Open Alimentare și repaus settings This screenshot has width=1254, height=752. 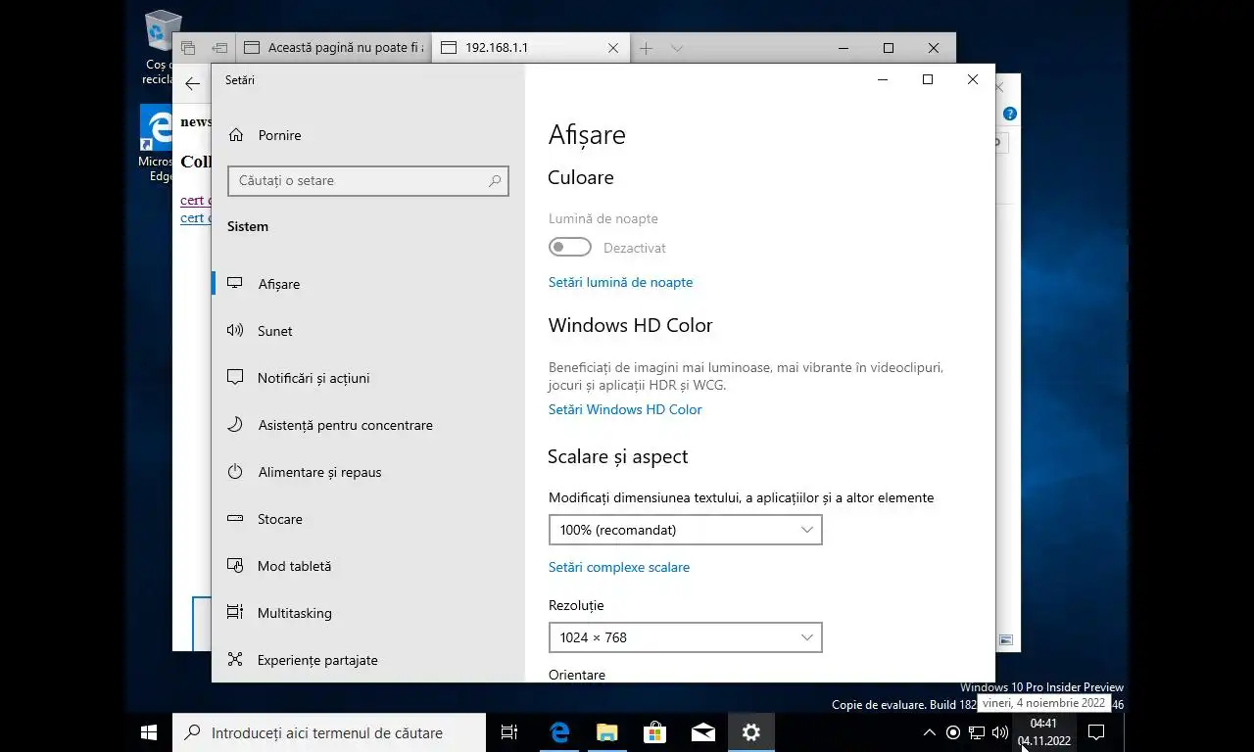click(368, 472)
